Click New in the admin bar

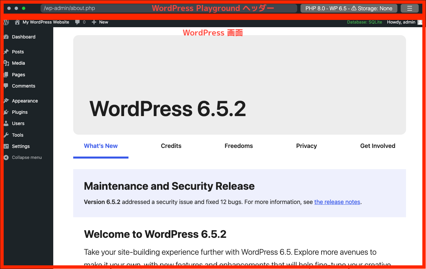point(104,22)
